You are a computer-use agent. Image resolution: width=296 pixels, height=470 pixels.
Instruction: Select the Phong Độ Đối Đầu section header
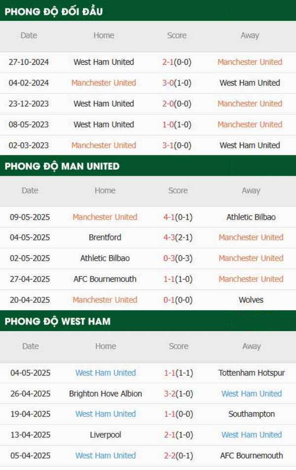click(54, 11)
